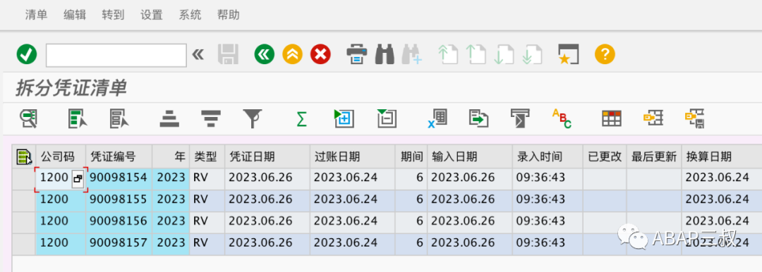Viewport: 762px width, 272px height.
Task: Click the 输入日期 column header
Action: 470,156
